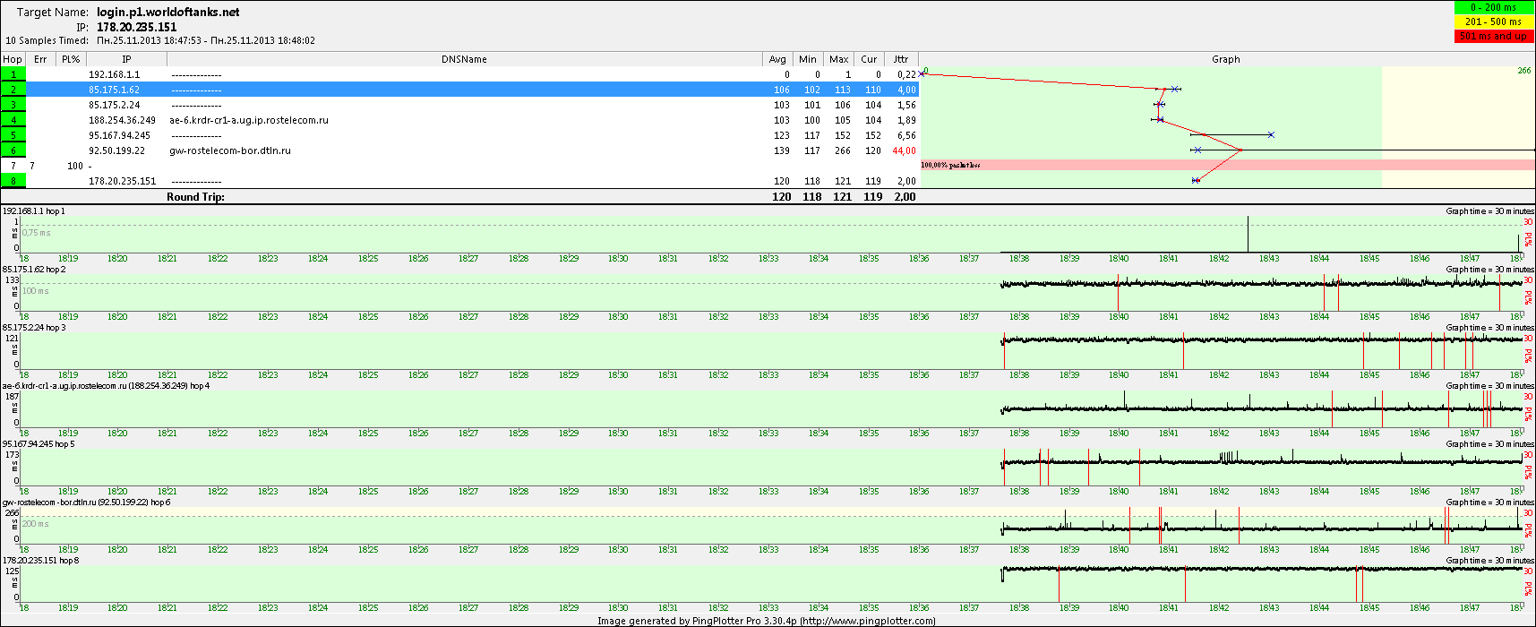Sort by the DNSName column header
Viewport: 1536px width, 627px height.
(x=464, y=59)
